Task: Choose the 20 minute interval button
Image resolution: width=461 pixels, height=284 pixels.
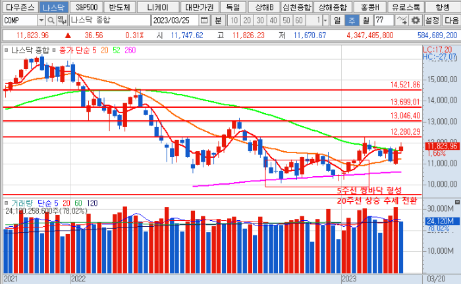Action: tap(247, 20)
